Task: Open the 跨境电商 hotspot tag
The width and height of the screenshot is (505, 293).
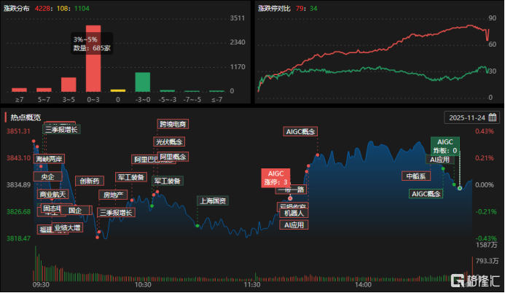Action: click(173, 124)
